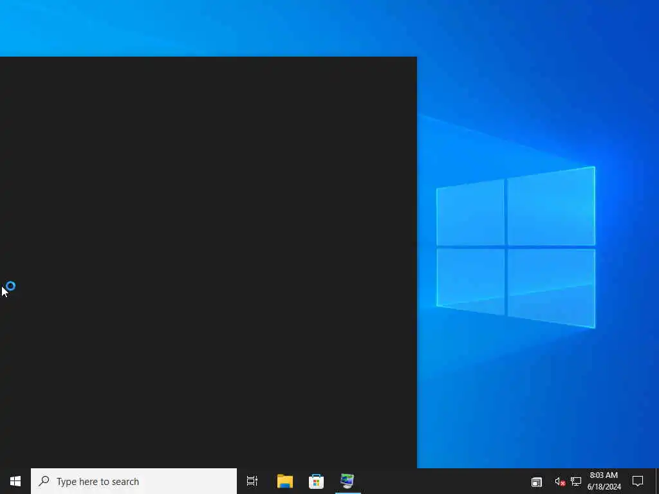Open News and interests tray icon
The height and width of the screenshot is (494, 659).
click(x=536, y=482)
